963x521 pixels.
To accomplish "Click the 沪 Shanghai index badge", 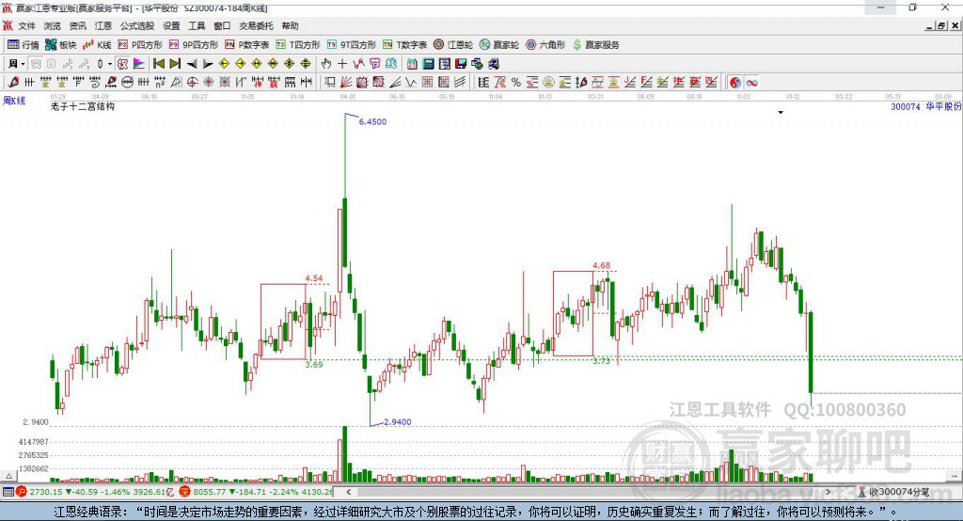I will 23,492.
